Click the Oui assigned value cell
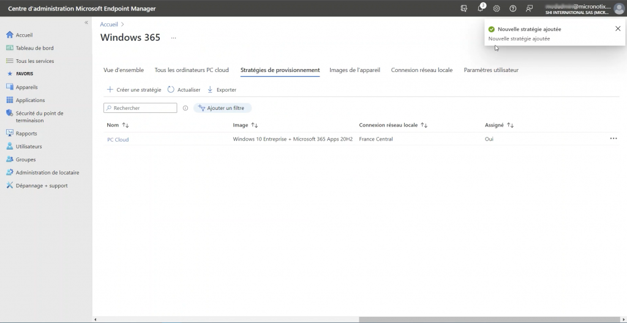Screen dimensions: 627x323 (x=489, y=139)
